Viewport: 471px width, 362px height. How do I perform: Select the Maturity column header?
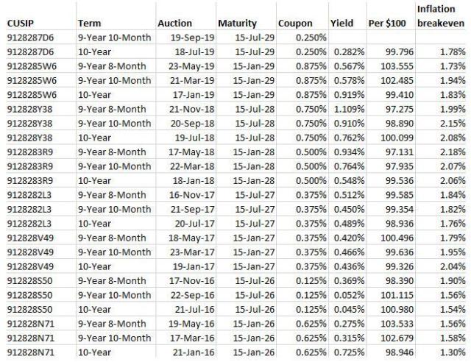coord(238,24)
